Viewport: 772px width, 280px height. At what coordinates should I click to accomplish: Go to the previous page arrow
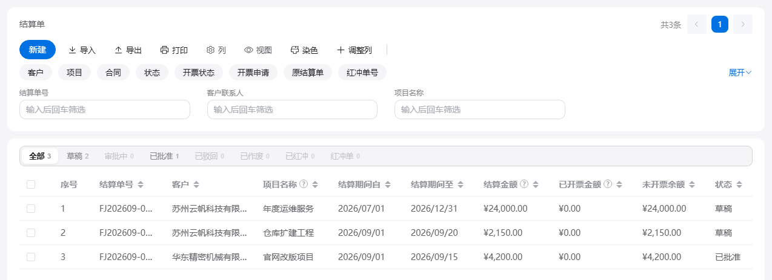click(x=697, y=24)
